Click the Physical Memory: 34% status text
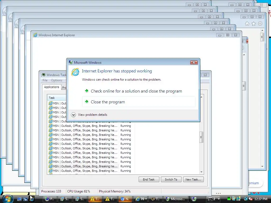Image resolution: width=271 pixels, height=203 pixels. point(115,191)
